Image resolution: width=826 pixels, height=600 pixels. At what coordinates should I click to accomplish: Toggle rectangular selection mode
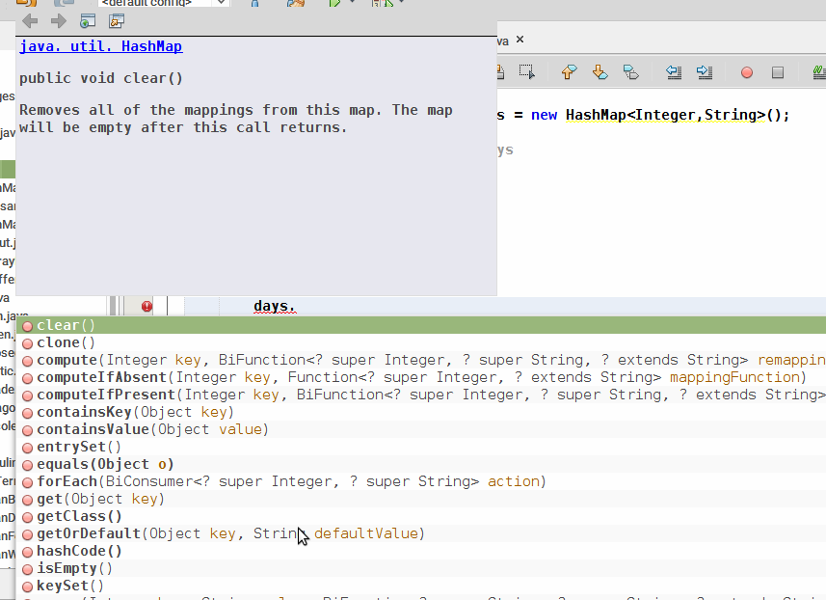(x=527, y=71)
